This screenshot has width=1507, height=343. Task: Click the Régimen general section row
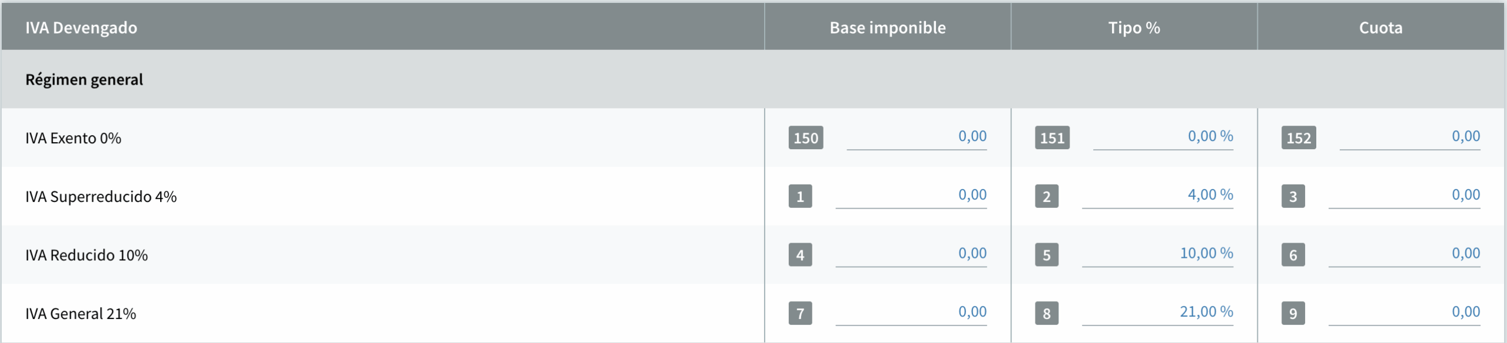click(753, 79)
